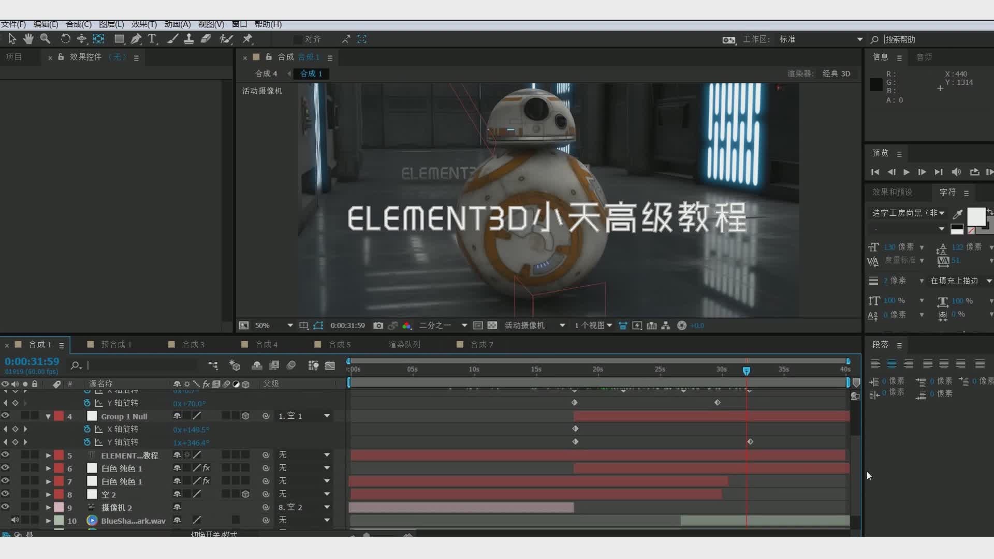Click the current time indicator handle

coord(746,371)
